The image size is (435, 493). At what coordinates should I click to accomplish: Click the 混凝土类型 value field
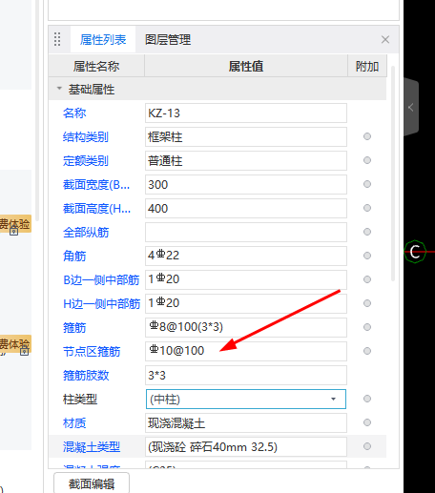(x=246, y=446)
